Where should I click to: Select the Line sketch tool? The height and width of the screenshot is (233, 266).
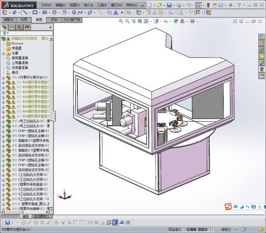click(x=25, y=12)
